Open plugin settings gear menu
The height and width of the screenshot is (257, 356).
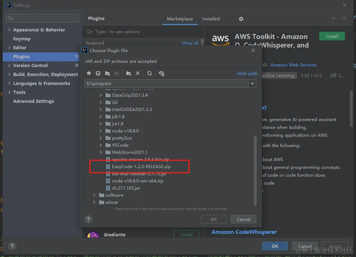(x=241, y=19)
